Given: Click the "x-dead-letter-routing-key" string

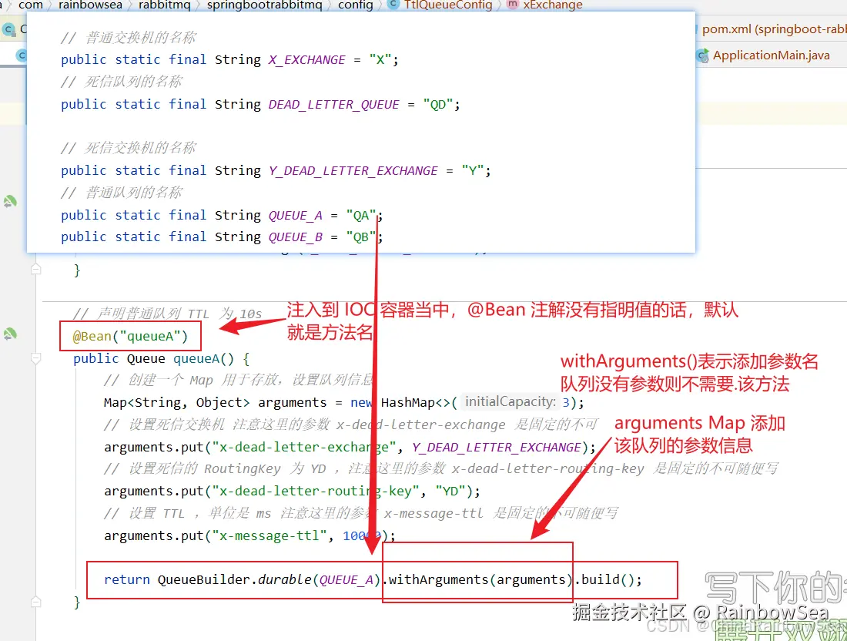Looking at the screenshot, I should coord(316,491).
